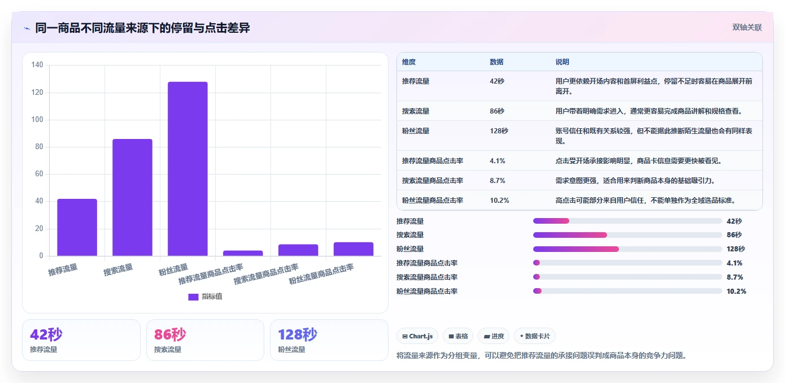The image size is (785, 383).
Task: Click the 86秒 value in the table
Action: click(497, 111)
